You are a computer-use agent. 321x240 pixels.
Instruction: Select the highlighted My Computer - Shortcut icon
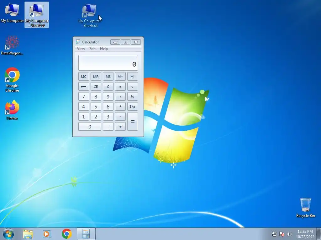pyautogui.click(x=37, y=15)
